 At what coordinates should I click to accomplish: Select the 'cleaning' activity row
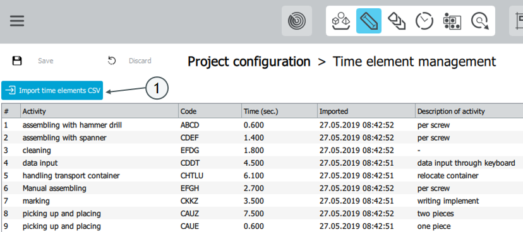[x=262, y=151]
